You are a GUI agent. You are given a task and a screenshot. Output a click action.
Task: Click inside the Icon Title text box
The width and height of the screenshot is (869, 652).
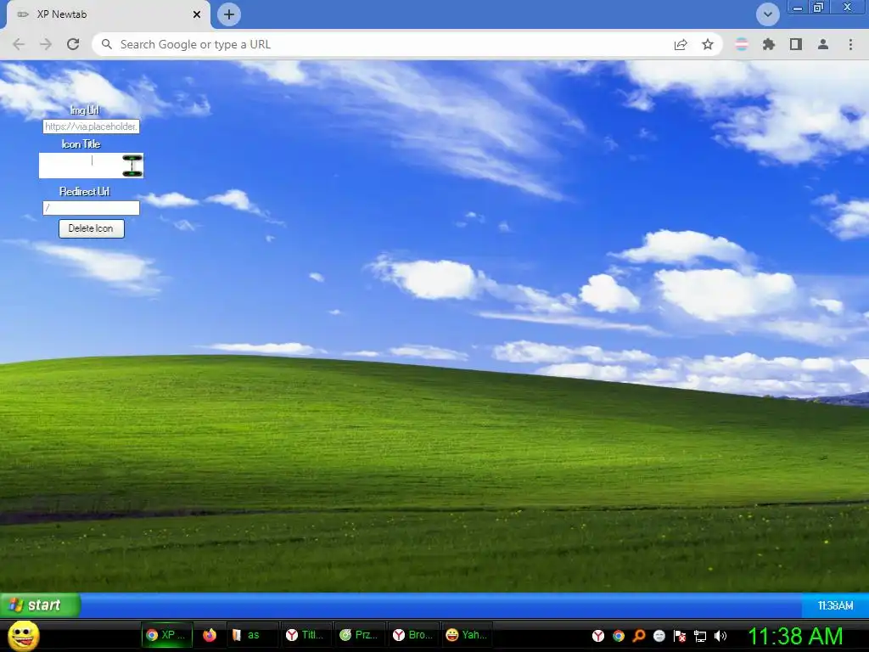[x=91, y=166]
